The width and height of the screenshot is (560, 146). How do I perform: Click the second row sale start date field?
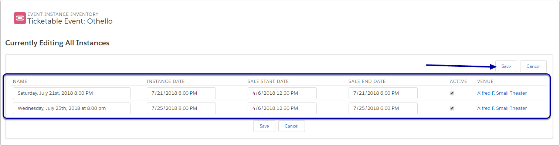click(x=282, y=108)
